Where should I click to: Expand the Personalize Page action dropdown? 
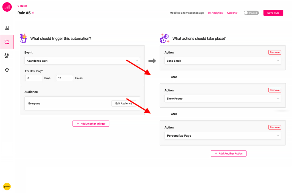[x=222, y=135]
